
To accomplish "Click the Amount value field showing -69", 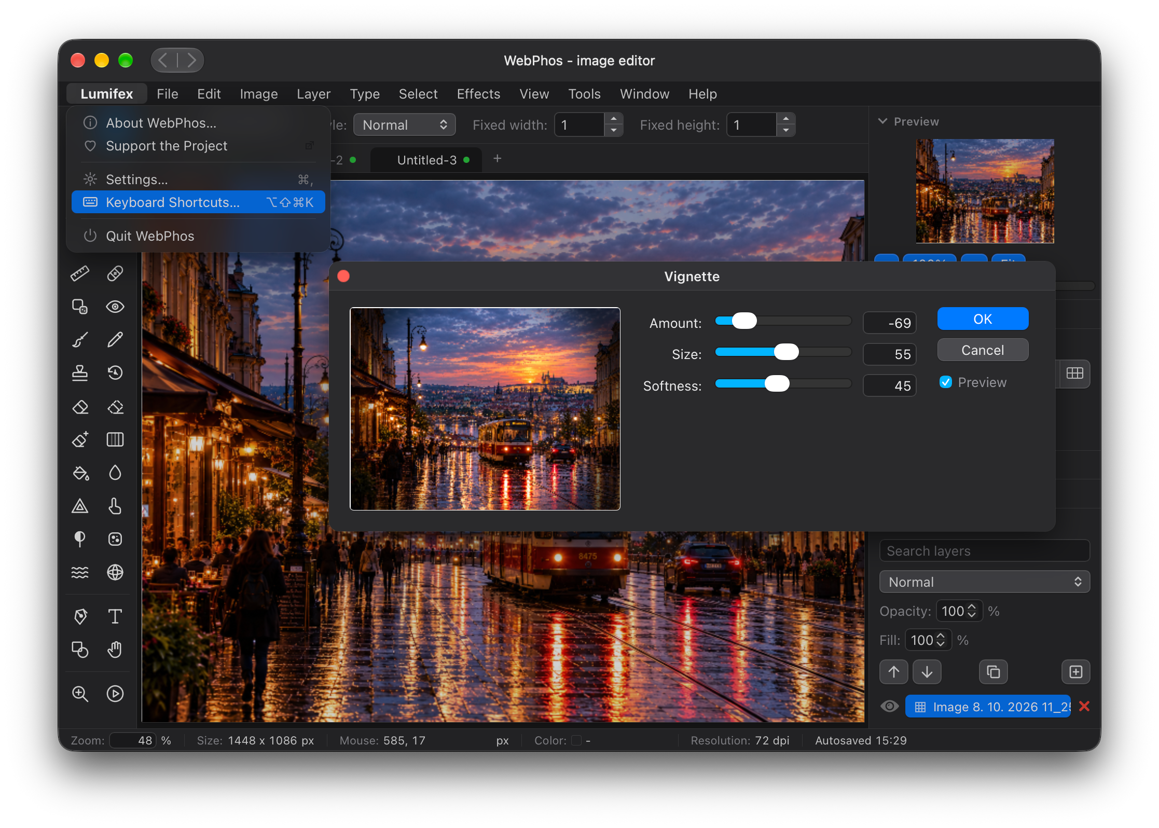I will [x=889, y=323].
